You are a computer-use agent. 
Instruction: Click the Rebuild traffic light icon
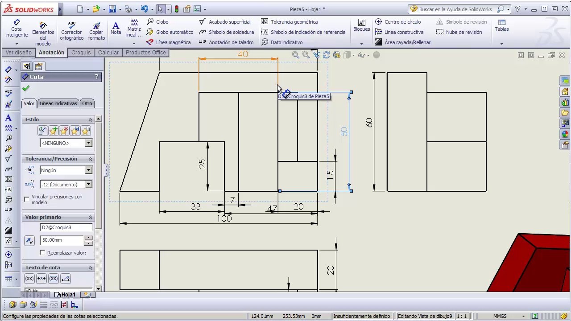[177, 9]
